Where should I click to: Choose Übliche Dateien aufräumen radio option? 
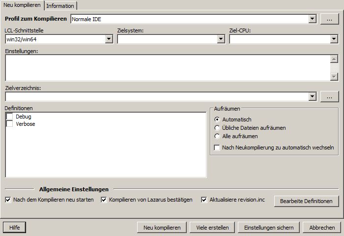(217, 128)
